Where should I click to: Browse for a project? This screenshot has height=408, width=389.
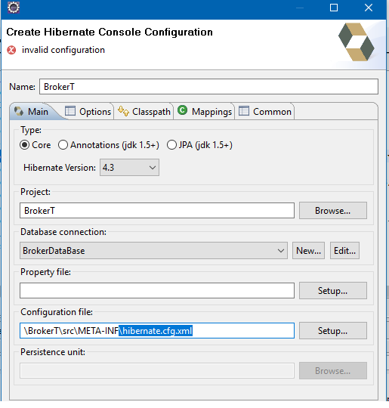[333, 211]
